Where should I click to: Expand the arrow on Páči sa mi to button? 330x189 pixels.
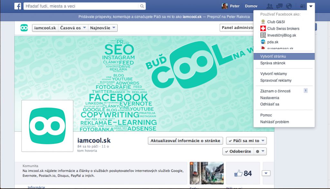263,141
